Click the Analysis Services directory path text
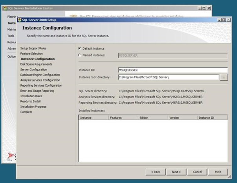Screen dimensions: 237x183 [160, 97]
